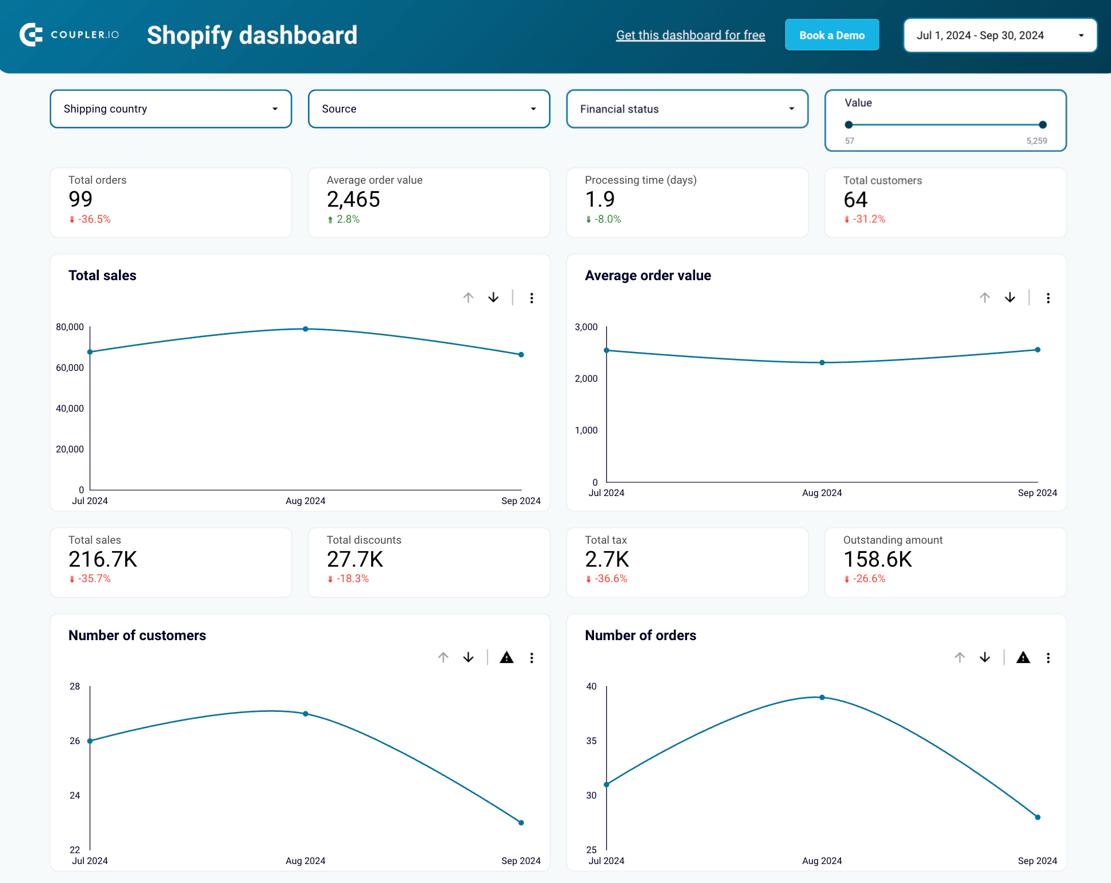Open the Financial status dropdown
The image size is (1111, 883).
pos(687,109)
